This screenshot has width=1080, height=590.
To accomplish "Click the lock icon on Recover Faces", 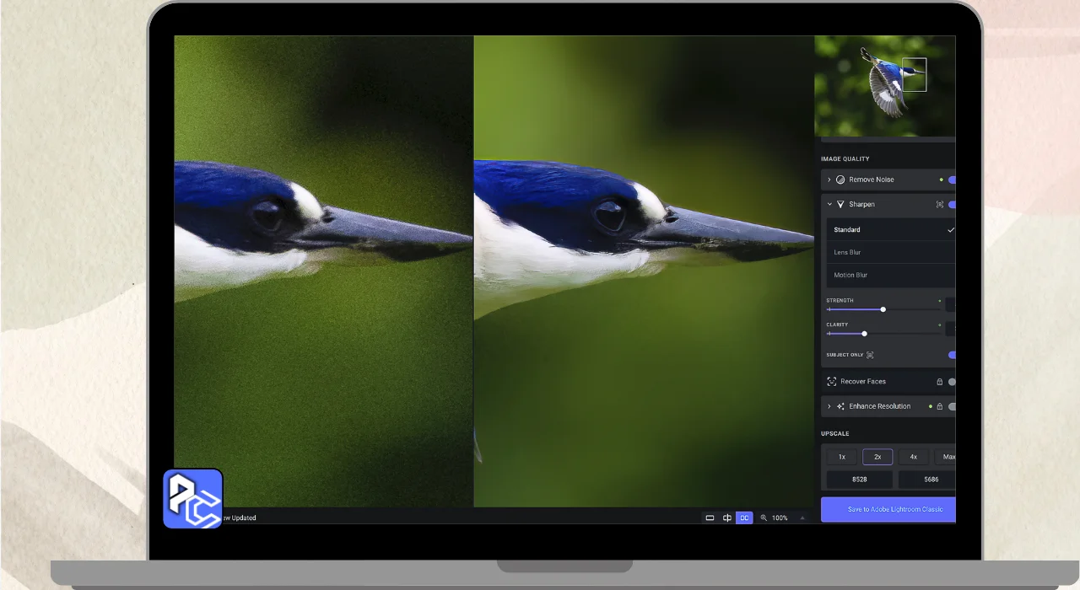I will (939, 382).
